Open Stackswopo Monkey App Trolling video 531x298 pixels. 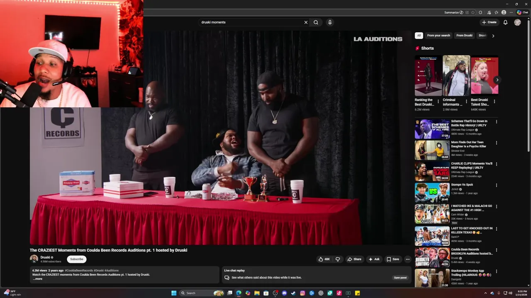tap(432, 279)
